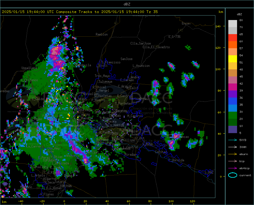This screenshot has height=205, width=254.
Task: Click the bip pink arrow legend icon
Action: [x=233, y=161]
